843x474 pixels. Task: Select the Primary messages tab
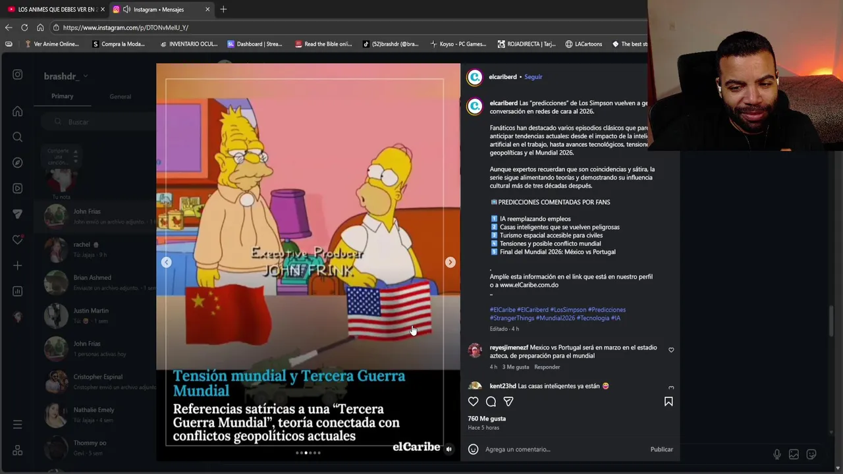click(63, 96)
